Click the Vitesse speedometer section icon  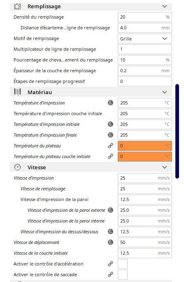(17, 167)
